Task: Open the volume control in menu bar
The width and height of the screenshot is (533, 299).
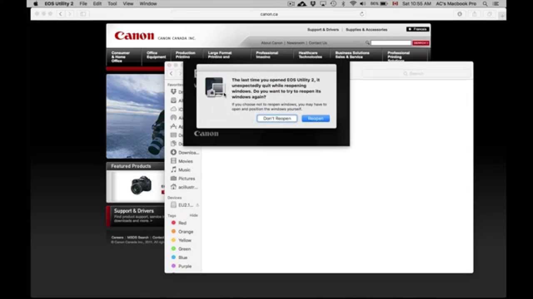Action: click(362, 4)
